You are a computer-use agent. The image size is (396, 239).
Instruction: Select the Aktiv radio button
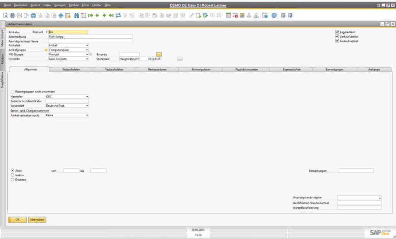(12, 171)
